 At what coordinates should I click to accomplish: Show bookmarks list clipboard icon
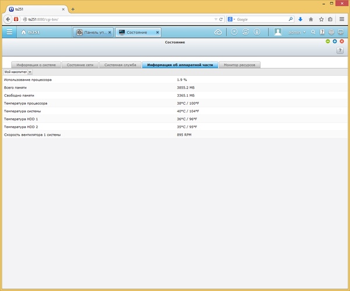pyautogui.click(x=330, y=19)
